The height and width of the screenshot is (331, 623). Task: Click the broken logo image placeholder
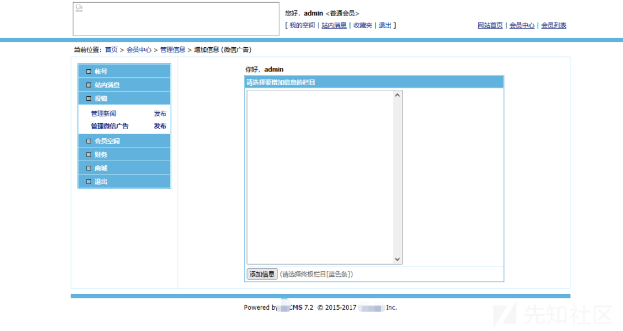[x=176, y=19]
